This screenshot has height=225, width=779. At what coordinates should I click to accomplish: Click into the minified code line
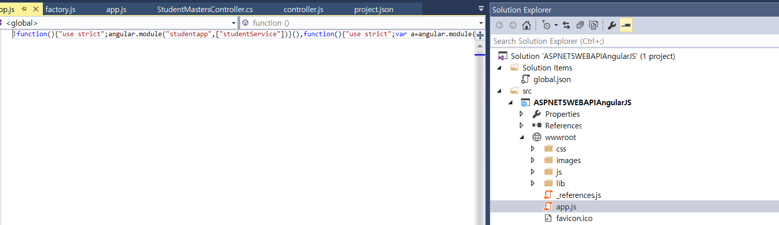tap(243, 34)
